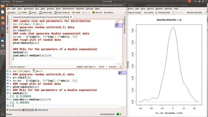208x117 pixels.
Task: Open the Debugger Frames side panel
Action: point(124,25)
